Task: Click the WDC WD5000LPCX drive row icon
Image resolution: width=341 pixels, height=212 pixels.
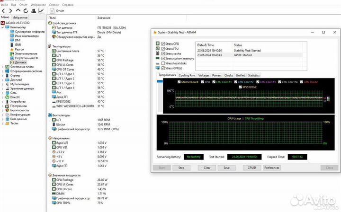Action: pyautogui.click(x=54, y=106)
